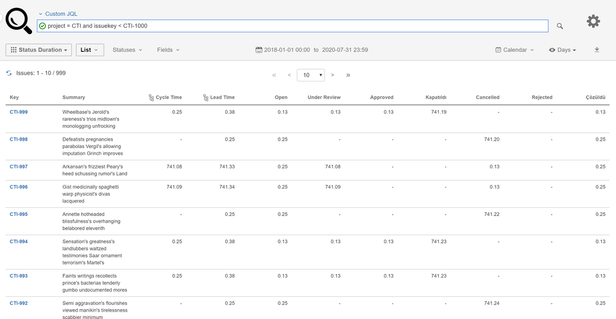Click the Key column header
This screenshot has height=319, width=616.
[x=14, y=97]
